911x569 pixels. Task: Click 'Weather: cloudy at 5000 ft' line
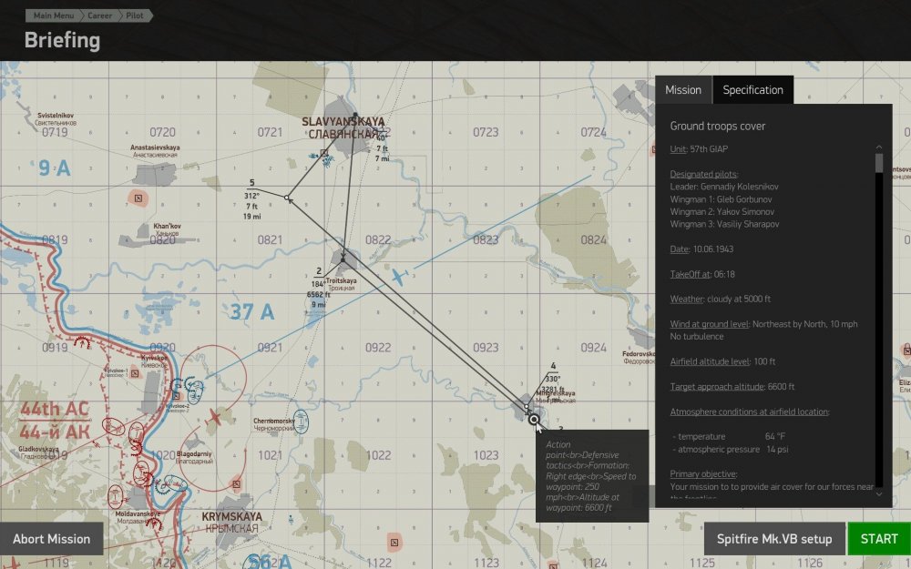click(x=721, y=299)
